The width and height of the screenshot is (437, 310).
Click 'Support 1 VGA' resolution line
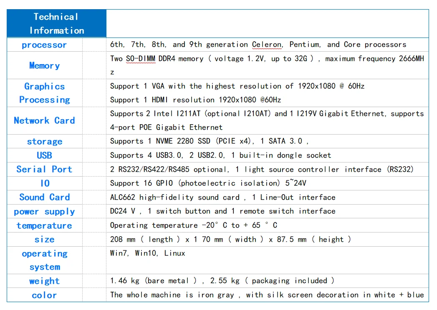(x=237, y=86)
